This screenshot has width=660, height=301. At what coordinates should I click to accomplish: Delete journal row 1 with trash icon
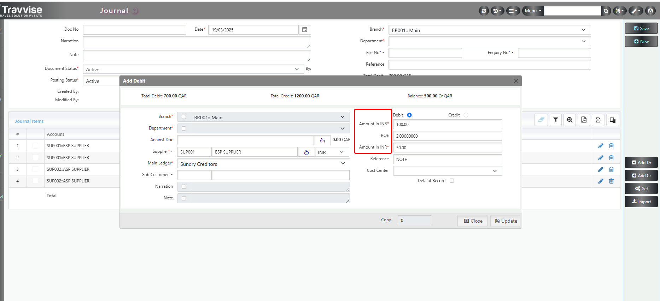611,146
